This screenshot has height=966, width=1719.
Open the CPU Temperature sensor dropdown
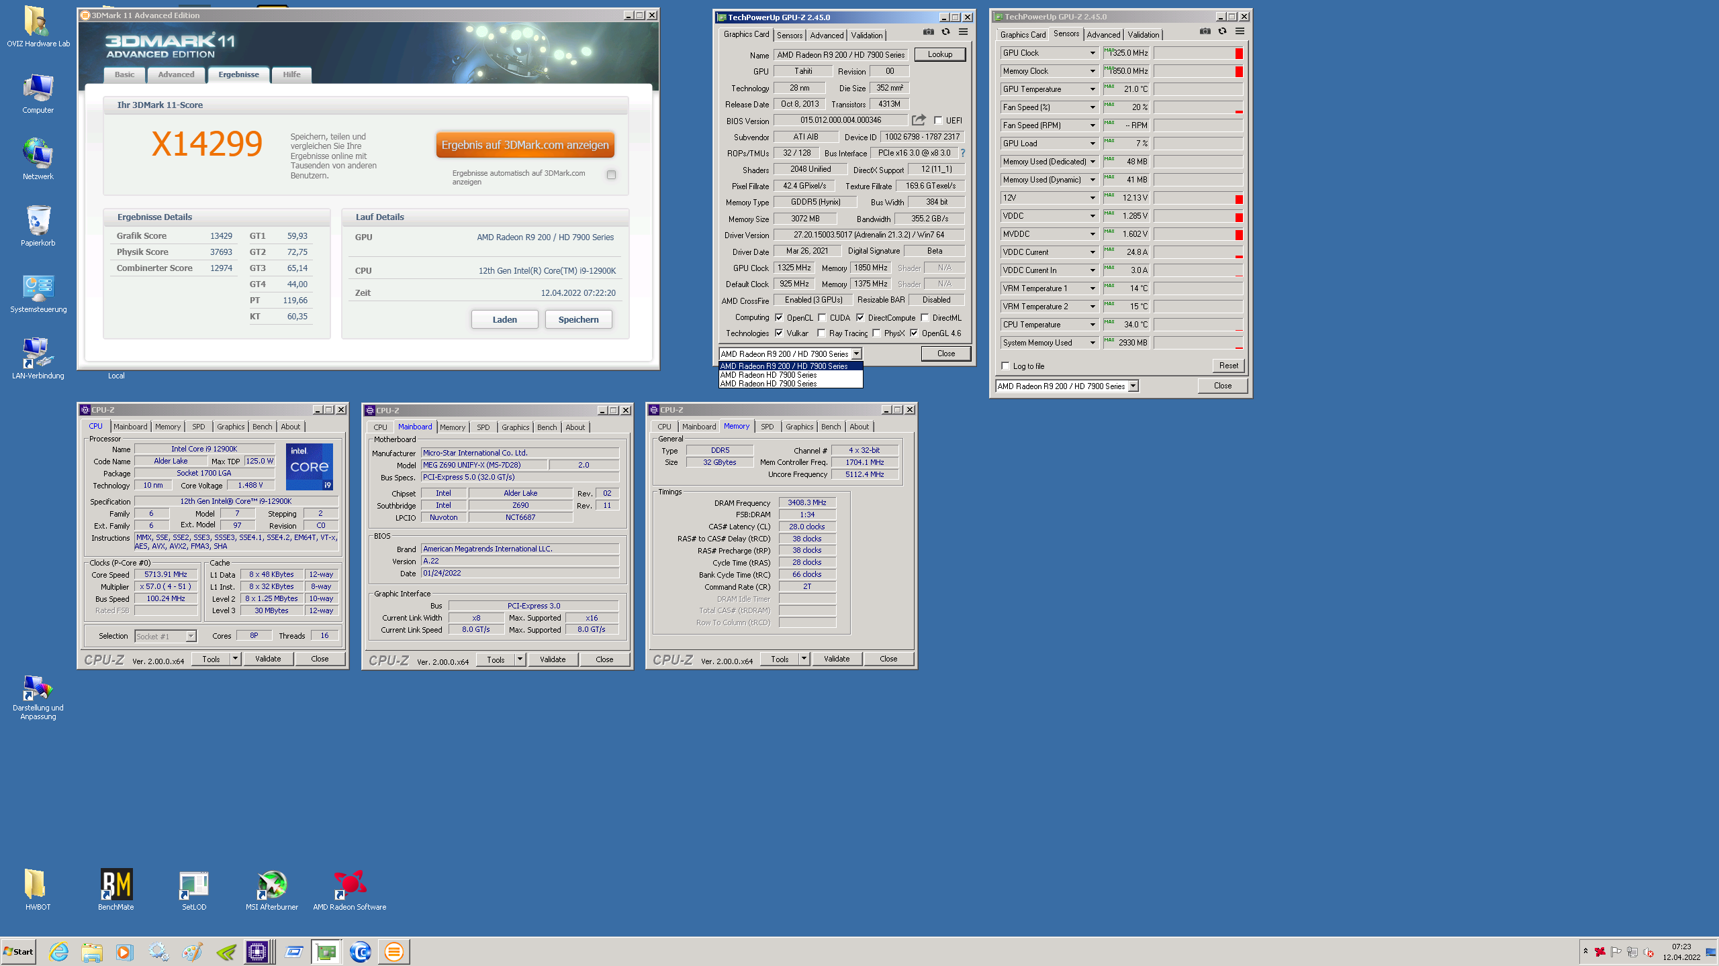[1093, 325]
